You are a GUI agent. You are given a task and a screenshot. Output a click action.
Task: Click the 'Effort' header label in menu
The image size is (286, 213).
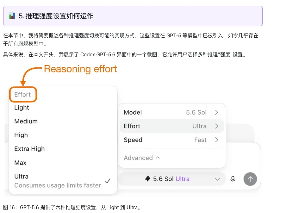[x=22, y=95]
